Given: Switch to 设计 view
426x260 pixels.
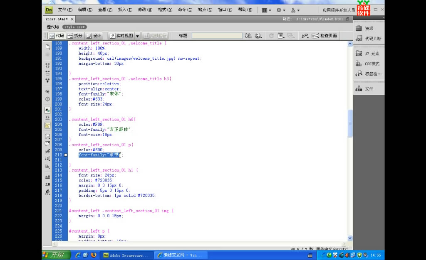Looking at the screenshot, I should 94,36.
